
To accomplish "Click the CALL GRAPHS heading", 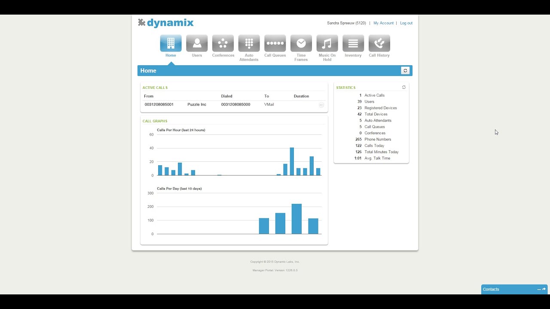I will coord(155,121).
